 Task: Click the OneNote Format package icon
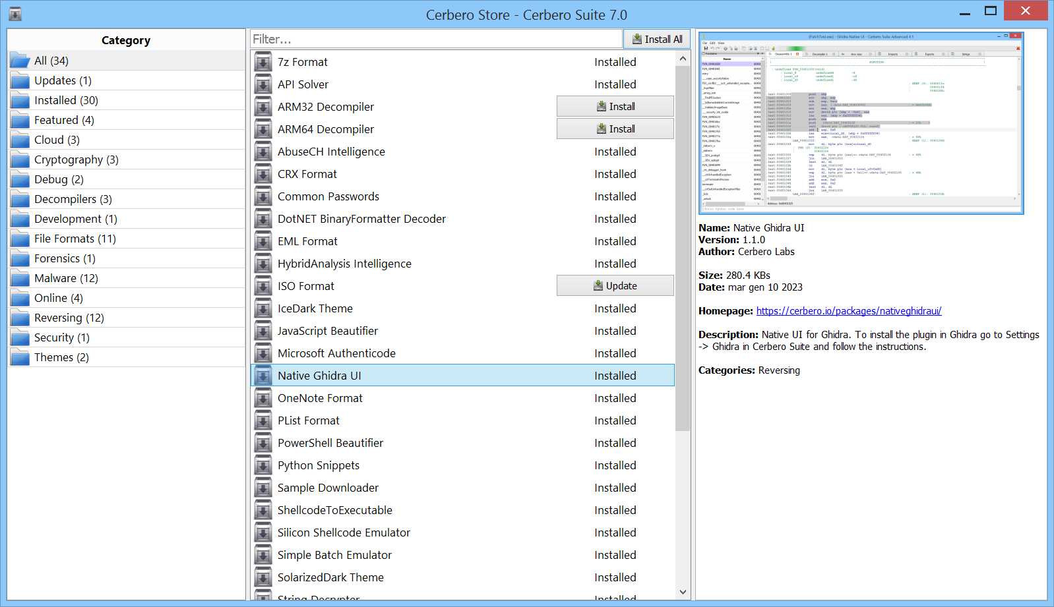pyautogui.click(x=263, y=398)
